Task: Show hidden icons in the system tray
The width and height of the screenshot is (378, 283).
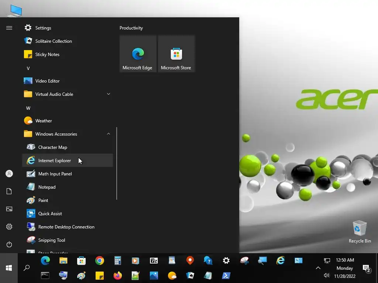Action: (x=318, y=268)
